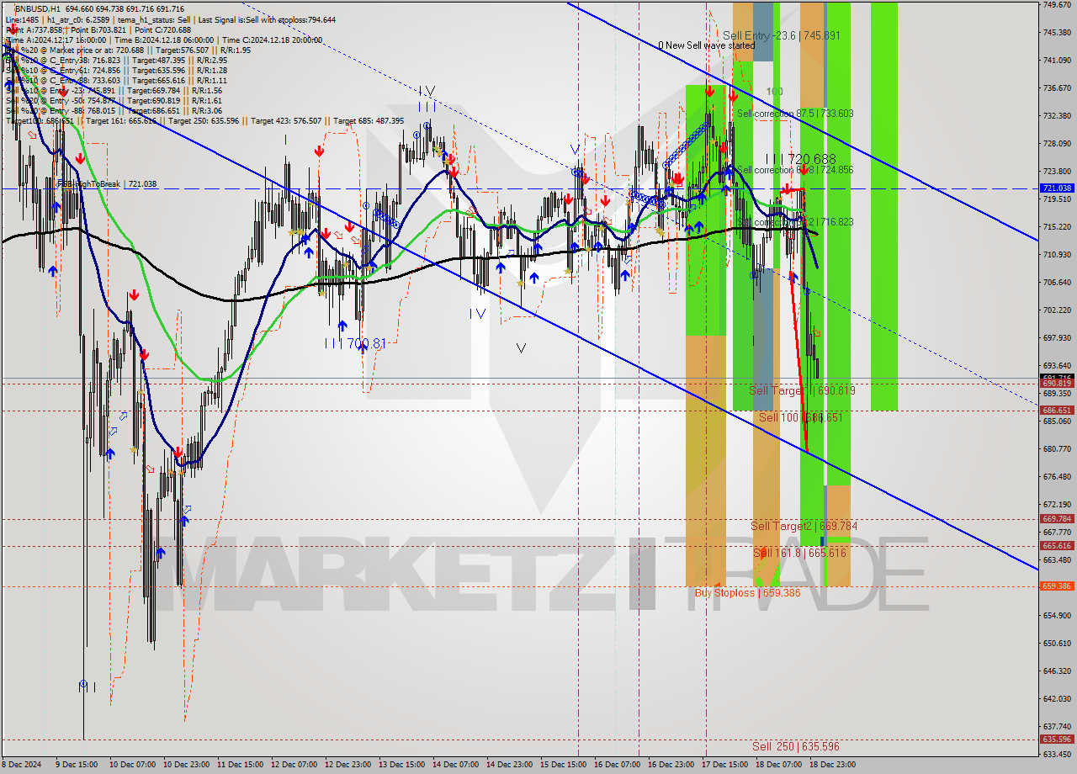The image size is (1077, 774).
Task: Select the I I I 700.81 wave label
Action: tap(355, 343)
